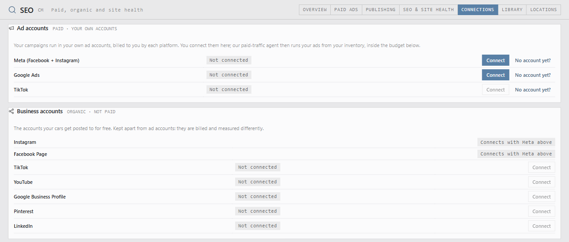The width and height of the screenshot is (569, 242).
Task: Click the 'Pinterest' row label
Action: coord(24,211)
